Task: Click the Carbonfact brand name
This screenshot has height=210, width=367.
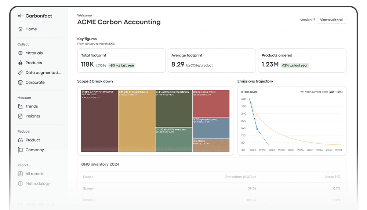Action: point(39,16)
